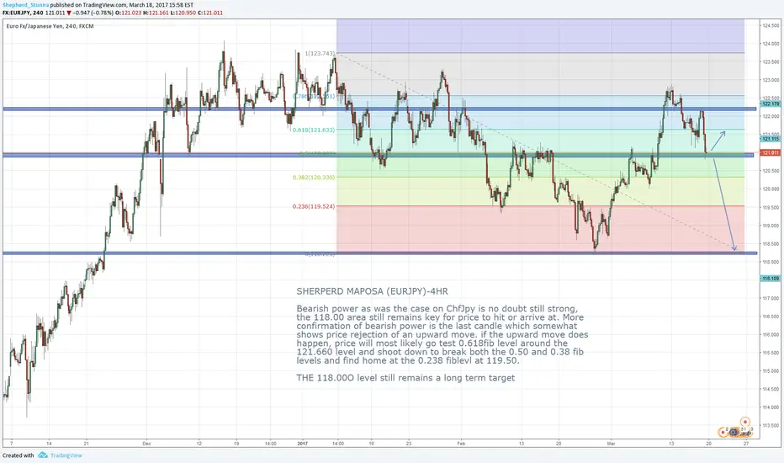Click the 116.000 value on the price axis
Image resolution: width=784 pixels, height=463 pixels.
771,334
